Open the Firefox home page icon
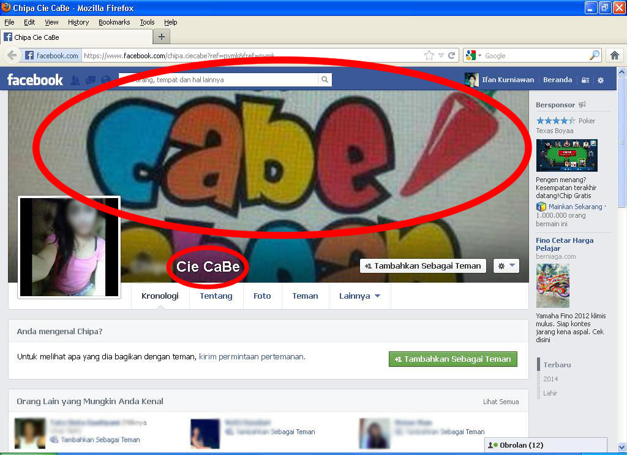This screenshot has height=455, width=627. (x=615, y=55)
